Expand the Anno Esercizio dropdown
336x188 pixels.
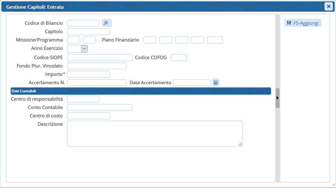tap(84, 49)
